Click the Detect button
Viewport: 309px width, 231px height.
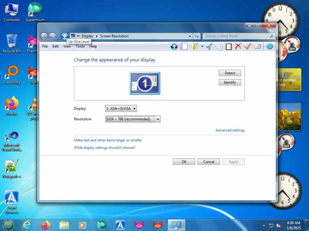tap(230, 73)
